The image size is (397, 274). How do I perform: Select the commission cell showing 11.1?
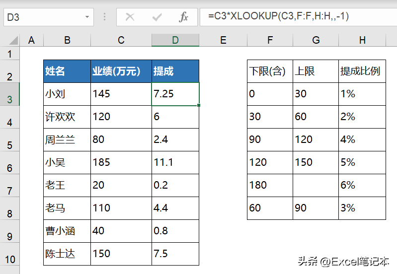(175, 163)
